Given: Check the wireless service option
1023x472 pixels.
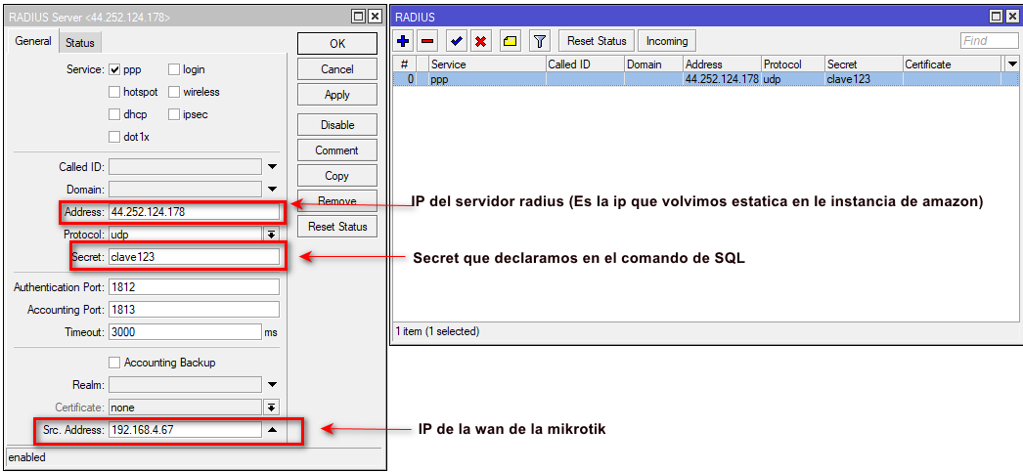Looking at the screenshot, I should [174, 92].
